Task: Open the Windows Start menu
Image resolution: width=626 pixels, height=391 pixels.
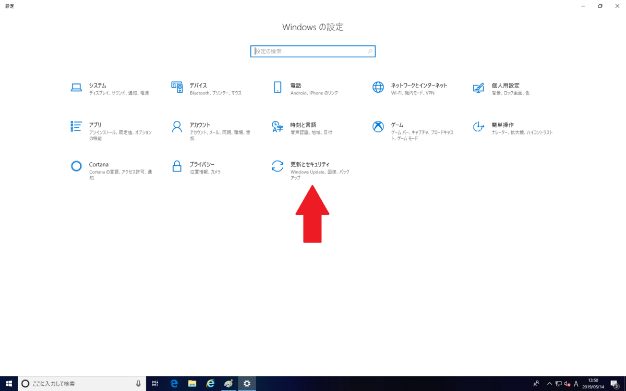Action: click(9, 384)
